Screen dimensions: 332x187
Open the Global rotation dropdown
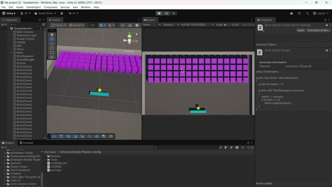(76, 25)
